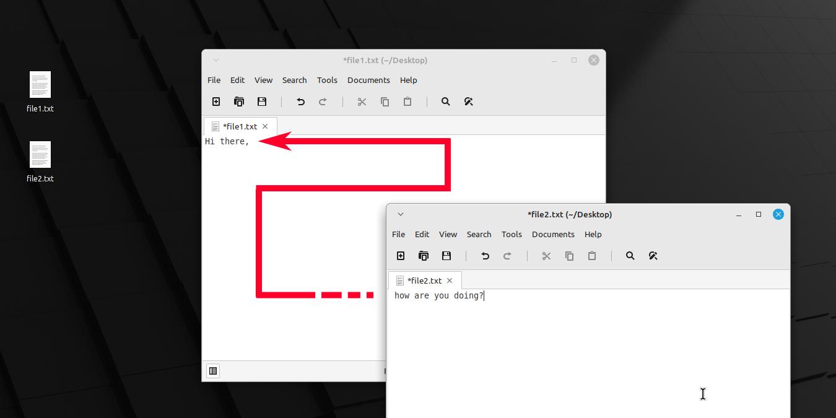Select the file2.txt tab
Viewport: 836px width, 418px height.
point(425,281)
